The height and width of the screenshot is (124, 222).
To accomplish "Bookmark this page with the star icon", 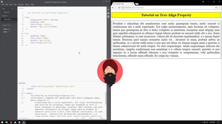I will click(216, 8).
